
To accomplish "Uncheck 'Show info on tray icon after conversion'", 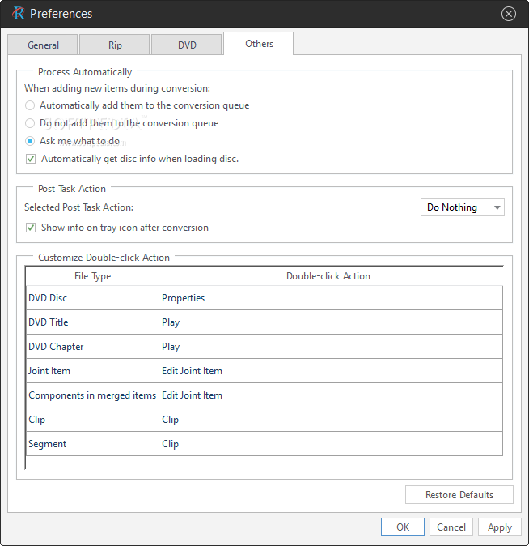I will [x=31, y=228].
